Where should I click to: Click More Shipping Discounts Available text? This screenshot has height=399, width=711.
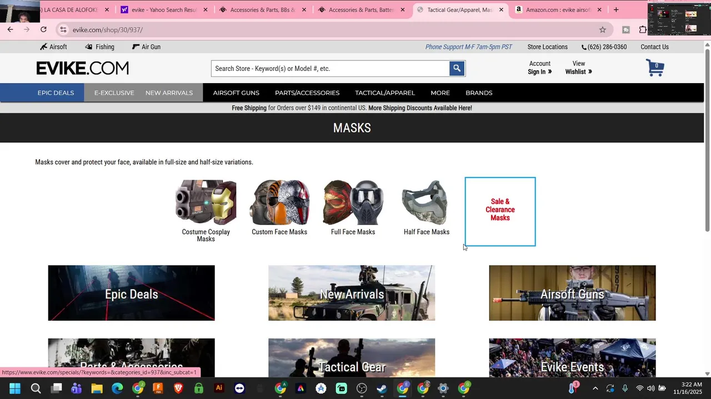(420, 108)
